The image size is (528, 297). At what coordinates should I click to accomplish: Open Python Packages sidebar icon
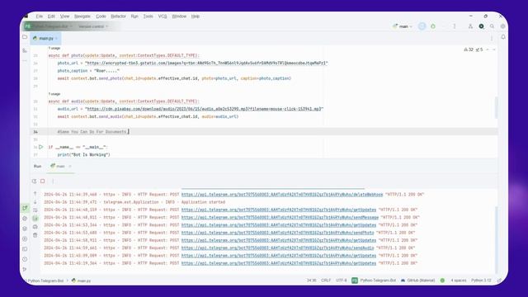pos(25,219)
